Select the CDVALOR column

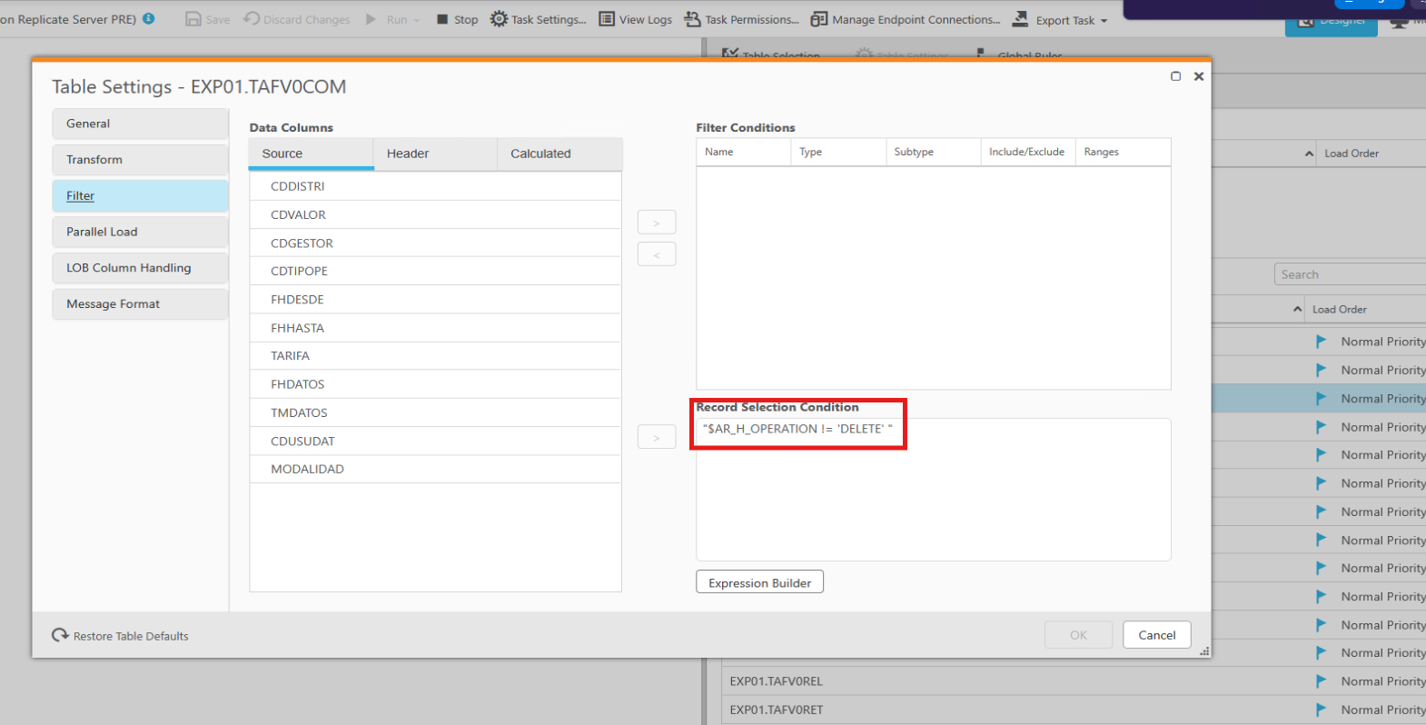point(435,214)
